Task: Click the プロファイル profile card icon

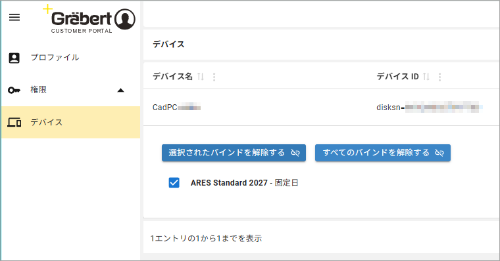Action: coord(14,58)
